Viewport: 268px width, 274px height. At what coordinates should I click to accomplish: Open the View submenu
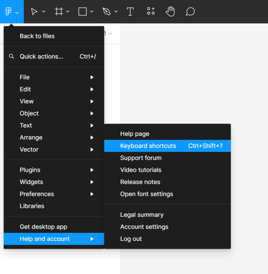(54, 101)
